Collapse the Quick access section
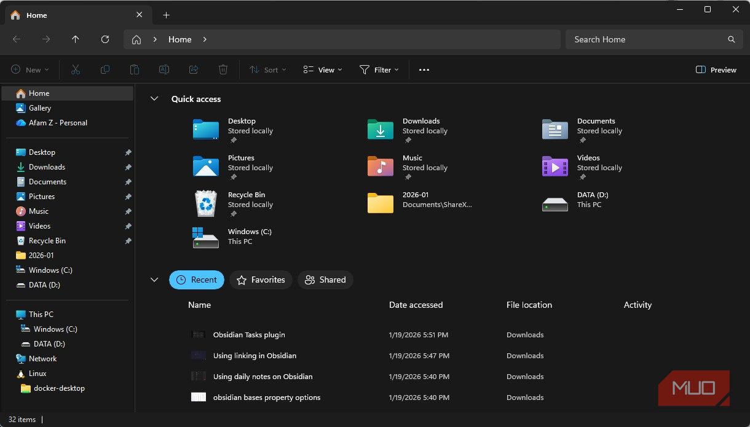This screenshot has width=750, height=427. point(154,99)
